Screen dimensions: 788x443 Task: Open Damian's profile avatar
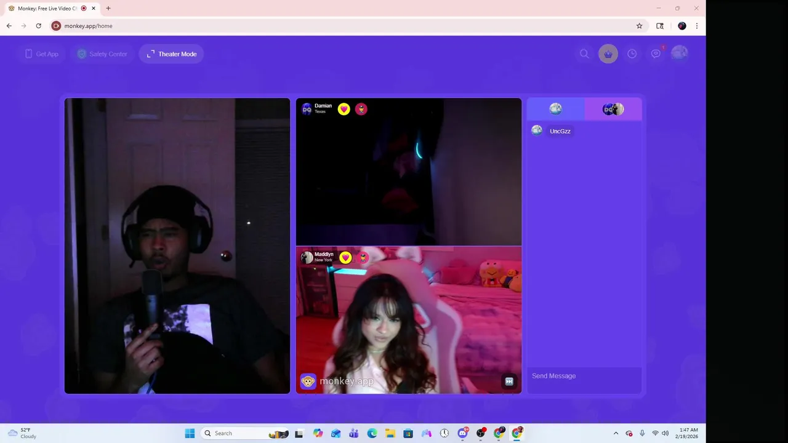307,109
